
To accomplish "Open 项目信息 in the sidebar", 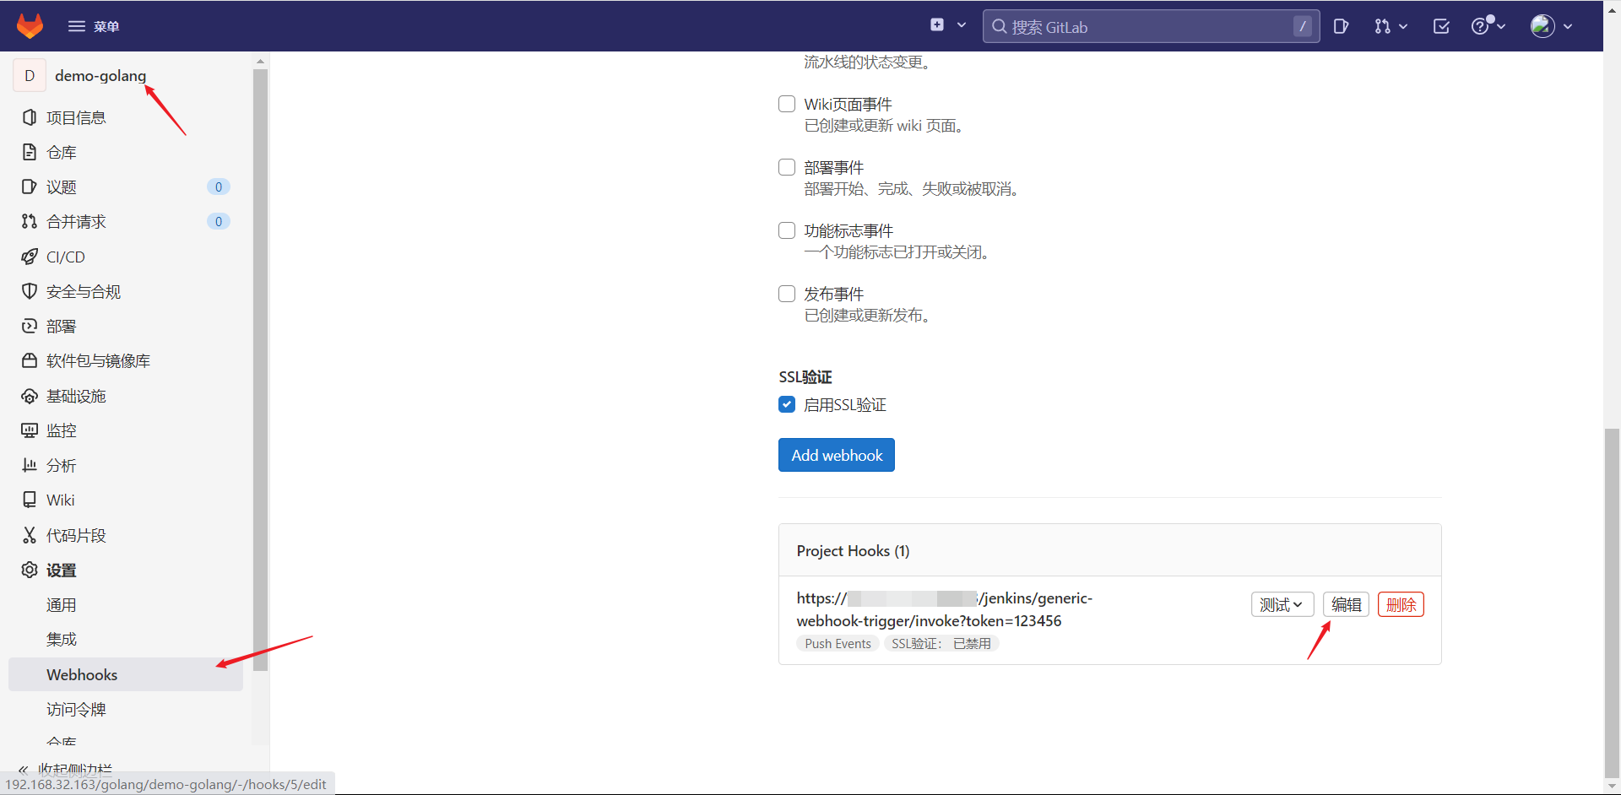I will 76,117.
